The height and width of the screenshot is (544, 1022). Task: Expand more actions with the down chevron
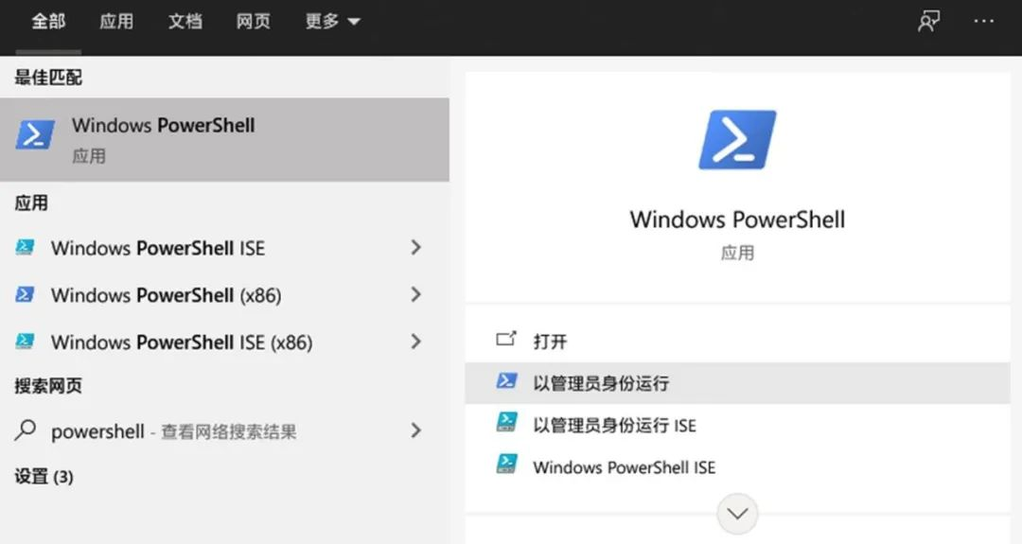click(737, 514)
